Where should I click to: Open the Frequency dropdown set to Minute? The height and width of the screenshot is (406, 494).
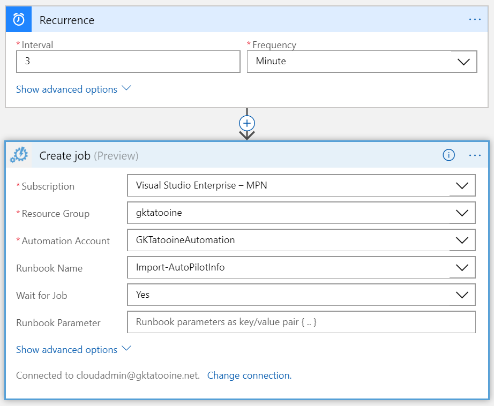(362, 62)
